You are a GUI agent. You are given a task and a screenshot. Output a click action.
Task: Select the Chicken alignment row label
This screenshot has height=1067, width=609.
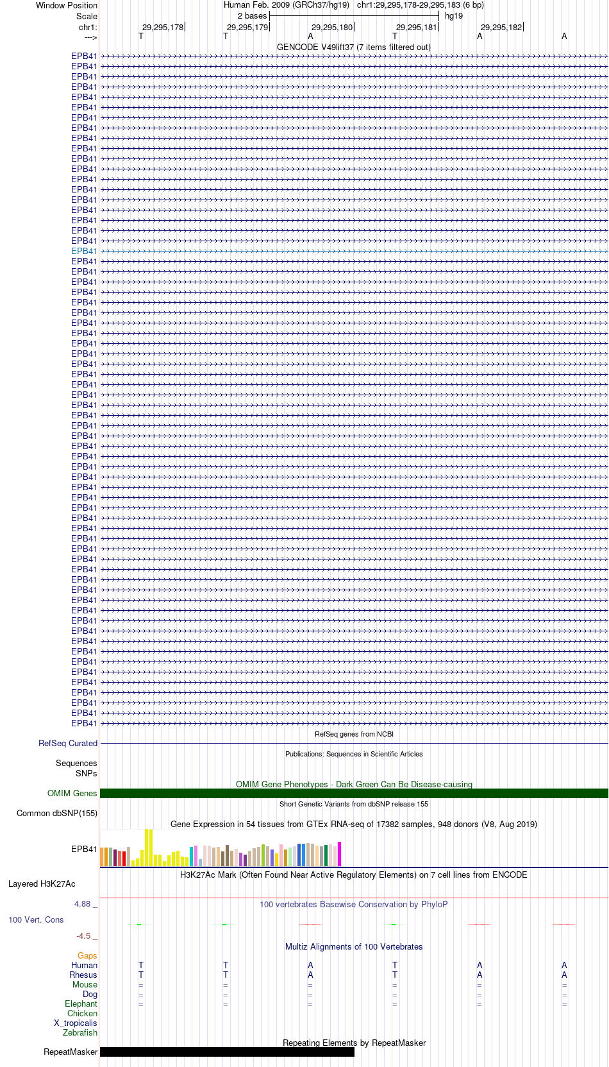(x=82, y=1014)
